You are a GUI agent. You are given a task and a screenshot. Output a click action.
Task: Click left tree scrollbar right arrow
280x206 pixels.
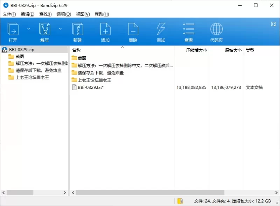(x=65, y=193)
